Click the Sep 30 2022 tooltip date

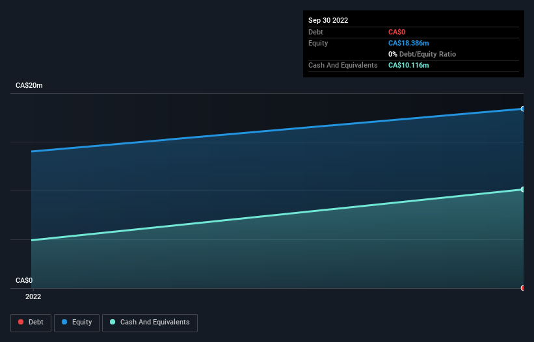pos(328,20)
